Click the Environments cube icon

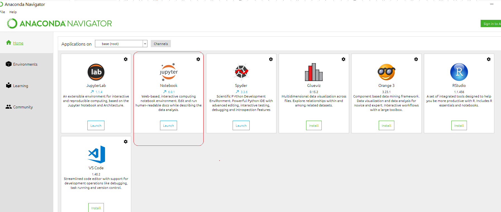point(9,64)
